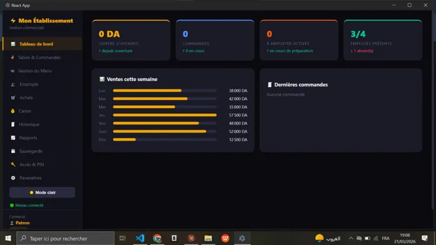Select the Jeu sales bar
This screenshot has height=245, width=436.
[164, 115]
